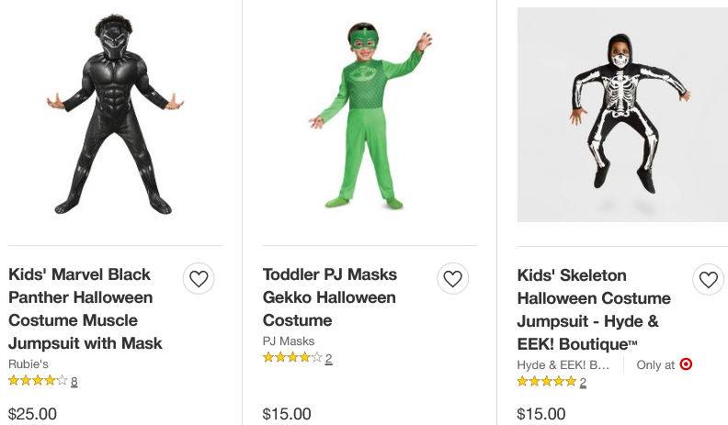View the 2 reviews for Gekko costume
728x425 pixels.
(328, 358)
